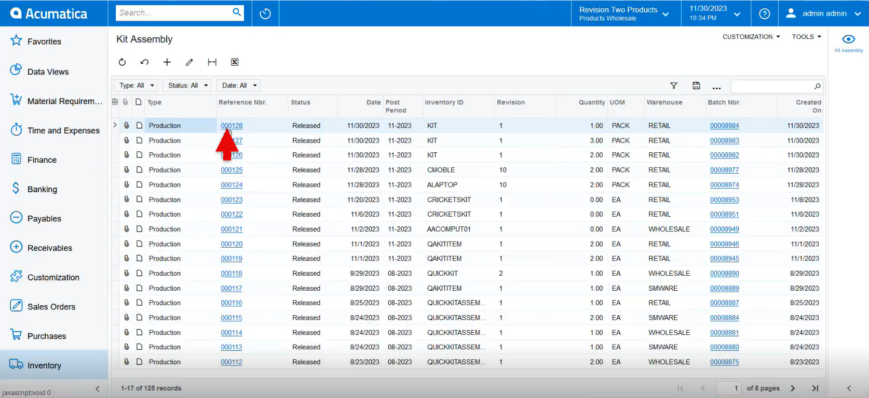The height and width of the screenshot is (398, 869).
Task: Open the CUSTOMIZATION menu
Action: pos(751,37)
